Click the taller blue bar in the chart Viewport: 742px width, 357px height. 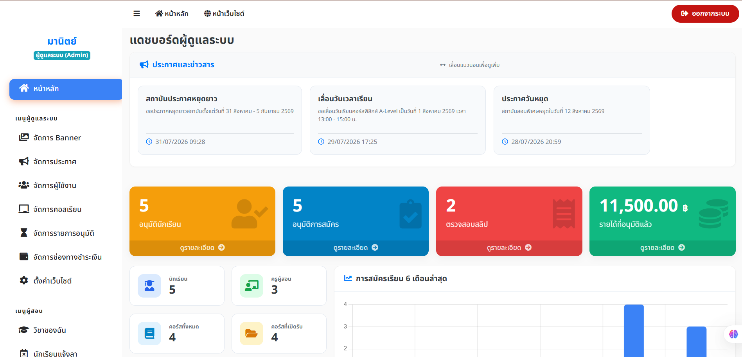pos(634,331)
